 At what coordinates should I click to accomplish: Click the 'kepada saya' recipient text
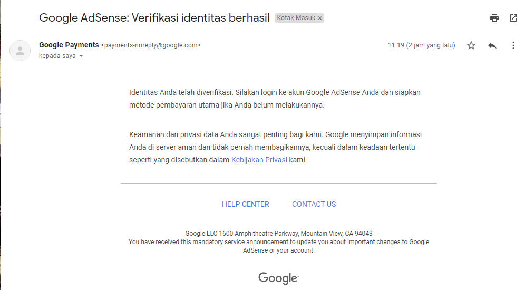coord(57,56)
